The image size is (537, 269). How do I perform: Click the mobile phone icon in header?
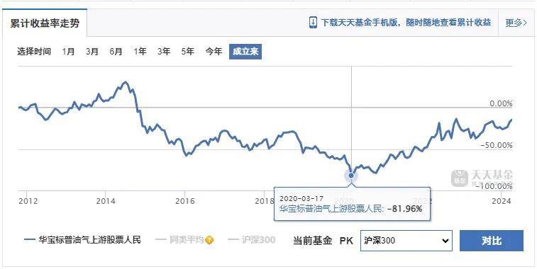pos(313,23)
